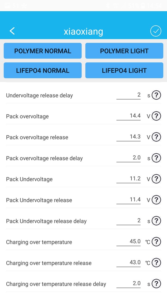167x298 pixels.
Task: Tap help icon beside Pack Undervoltage
Action: [156, 179]
